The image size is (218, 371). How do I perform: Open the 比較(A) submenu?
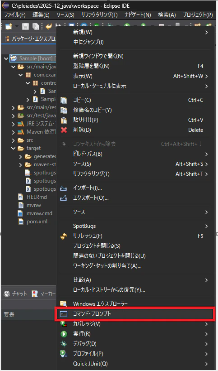[135, 280]
